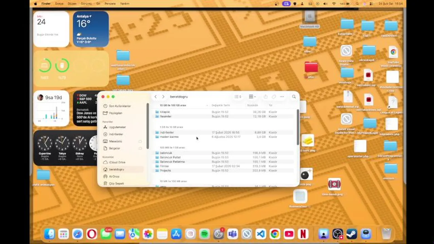Image resolution: width=434 pixels, height=244 pixels.
Task: Open Visual Studio Code from the Dock
Action: 260,234
